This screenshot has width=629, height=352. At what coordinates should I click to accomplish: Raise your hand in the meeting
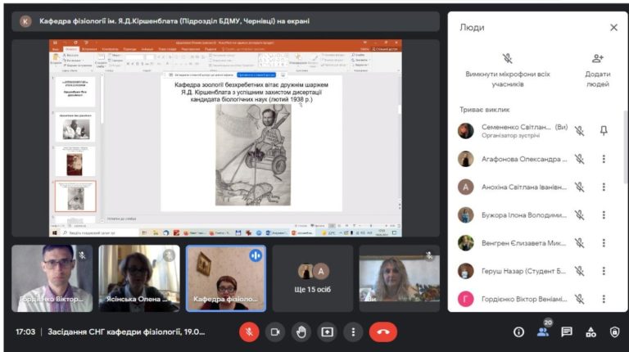(x=301, y=332)
